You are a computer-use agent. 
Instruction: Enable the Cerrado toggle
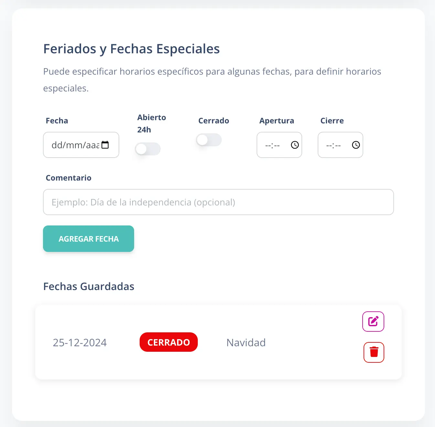[208, 140]
